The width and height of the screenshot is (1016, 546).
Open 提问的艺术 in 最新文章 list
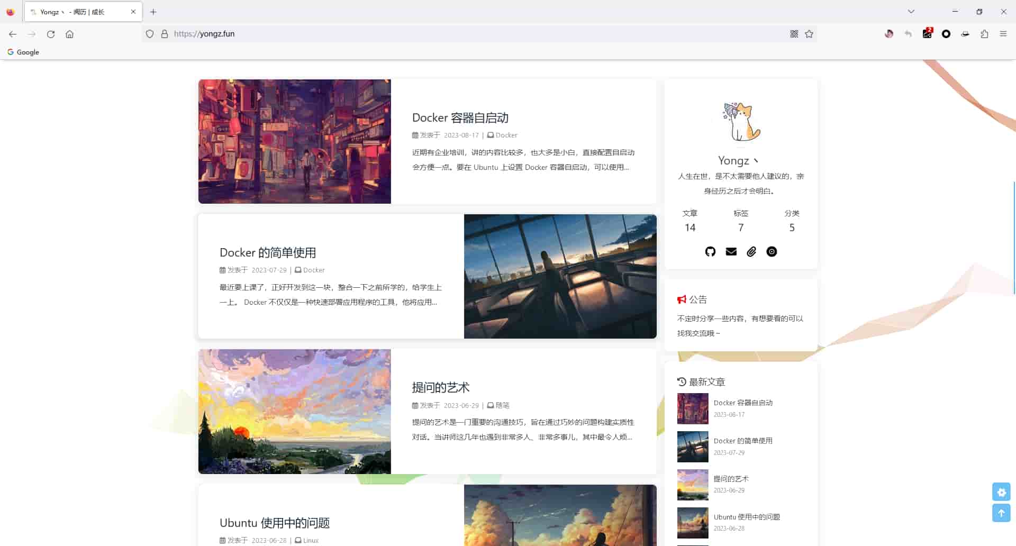point(731,479)
